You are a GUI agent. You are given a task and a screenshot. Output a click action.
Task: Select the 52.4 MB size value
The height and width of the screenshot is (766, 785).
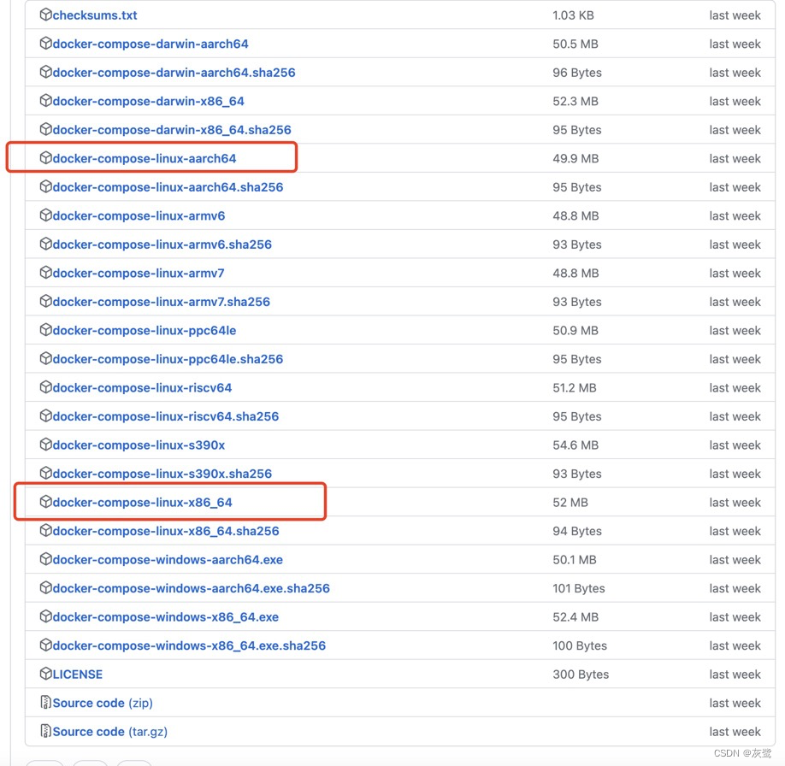pyautogui.click(x=575, y=617)
